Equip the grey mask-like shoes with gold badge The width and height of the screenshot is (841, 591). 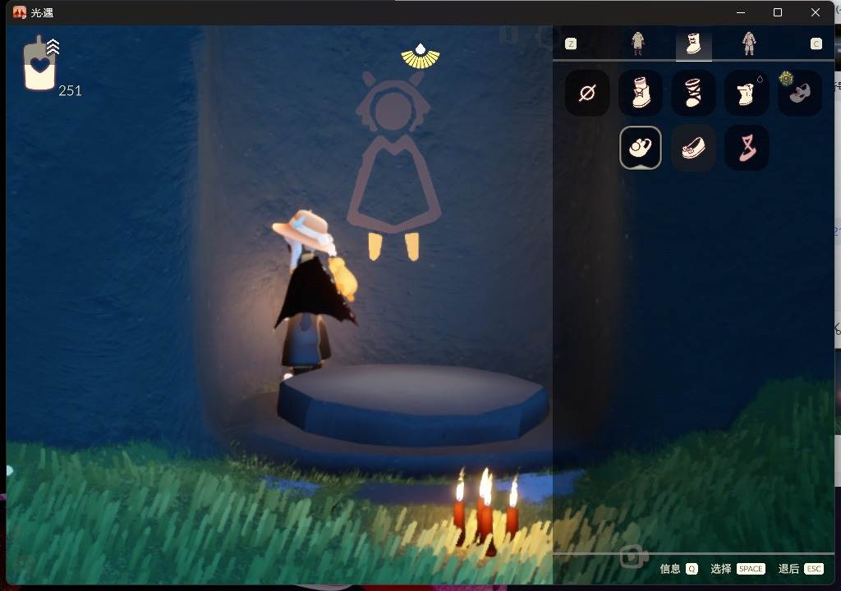click(799, 94)
